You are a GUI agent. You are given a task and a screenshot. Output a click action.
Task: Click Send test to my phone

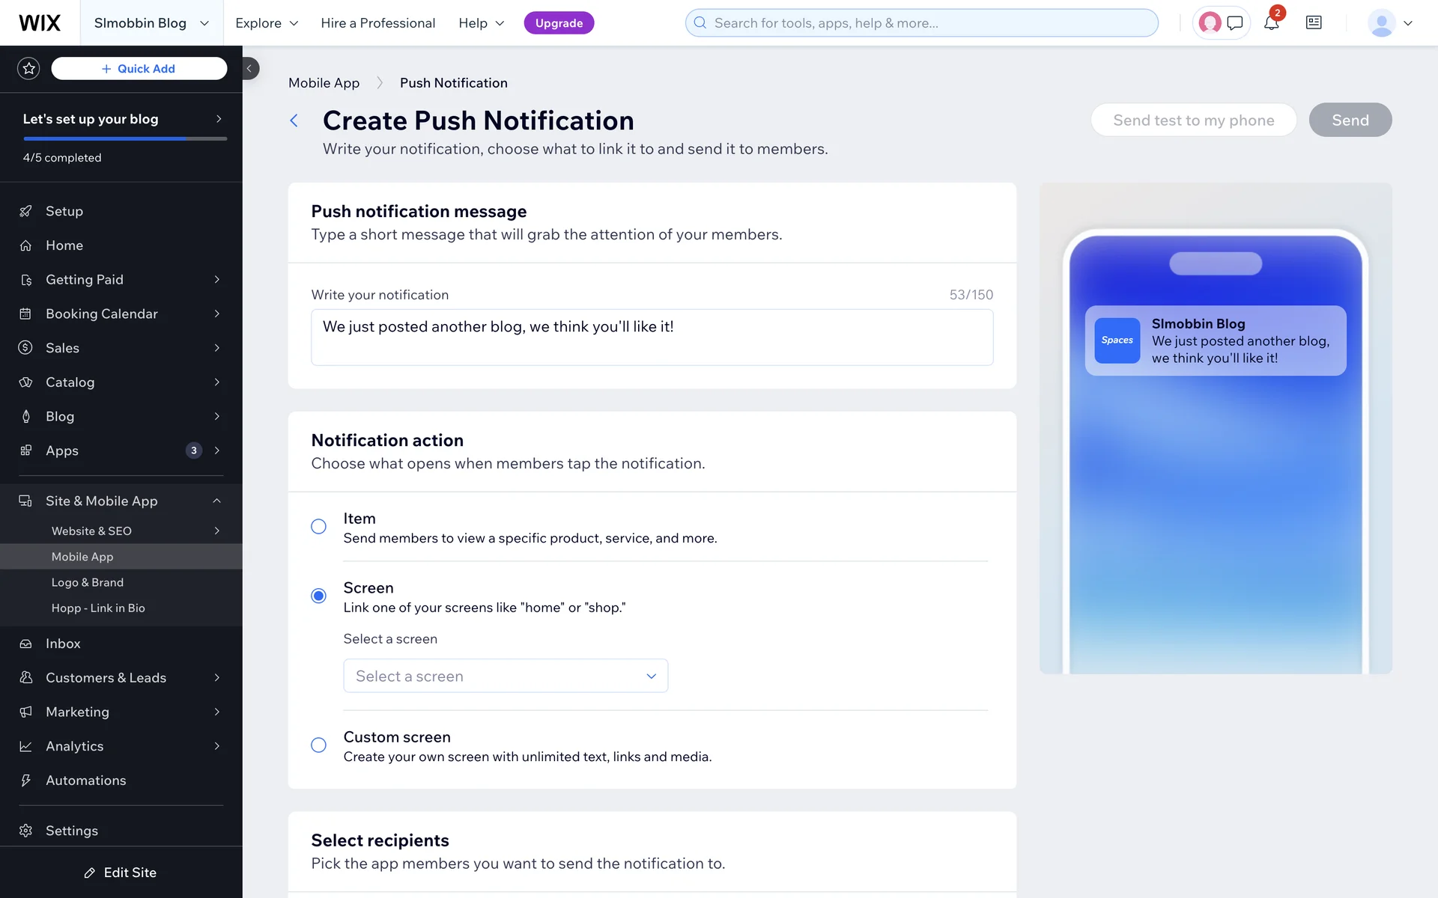pos(1193,120)
